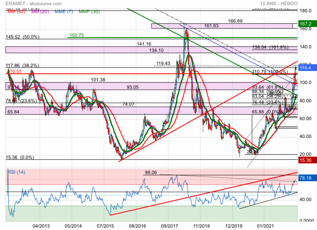Select the MMP (30) legend entry
317x230 pixels.
click(89, 11)
